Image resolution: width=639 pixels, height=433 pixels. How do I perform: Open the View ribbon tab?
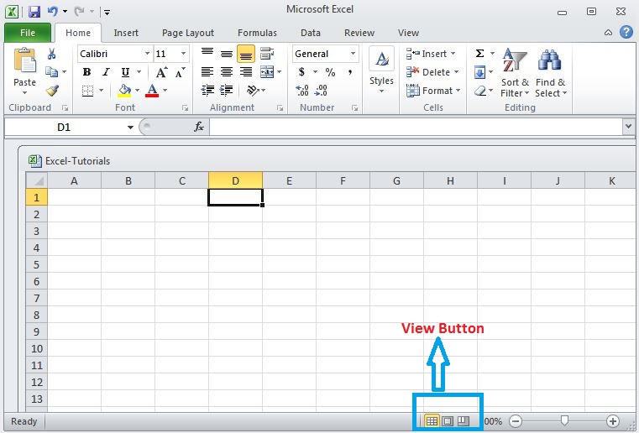408,33
